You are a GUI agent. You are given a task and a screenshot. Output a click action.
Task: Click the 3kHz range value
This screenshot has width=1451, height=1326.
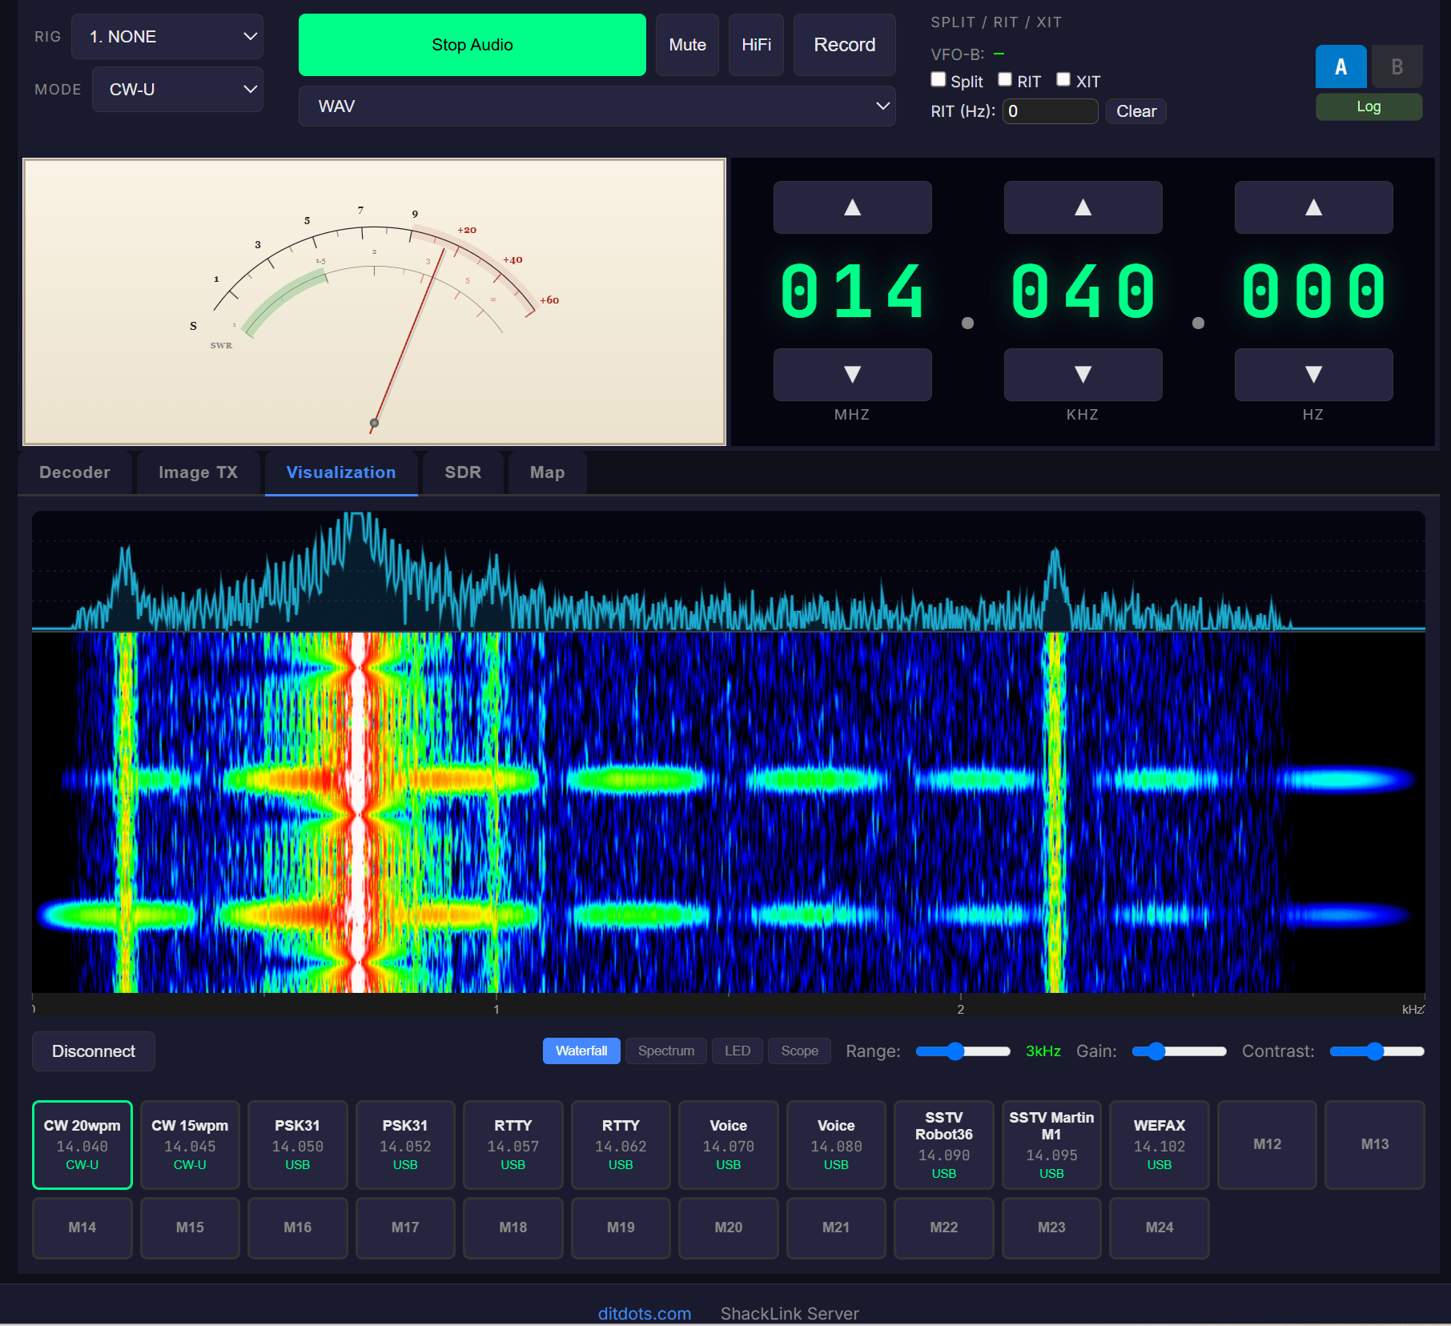pos(1043,1051)
